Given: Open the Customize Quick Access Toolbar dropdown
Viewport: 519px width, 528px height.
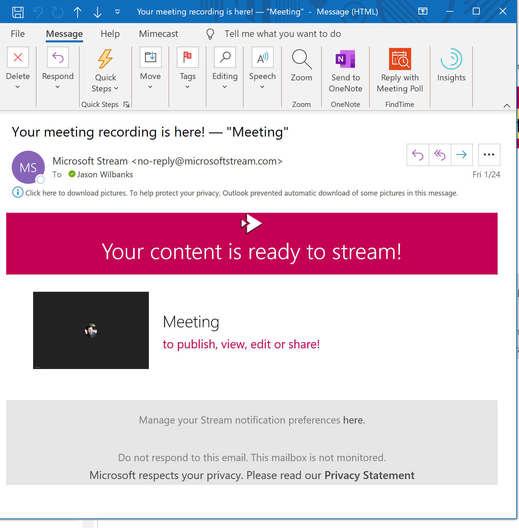Looking at the screenshot, I should tap(118, 12).
